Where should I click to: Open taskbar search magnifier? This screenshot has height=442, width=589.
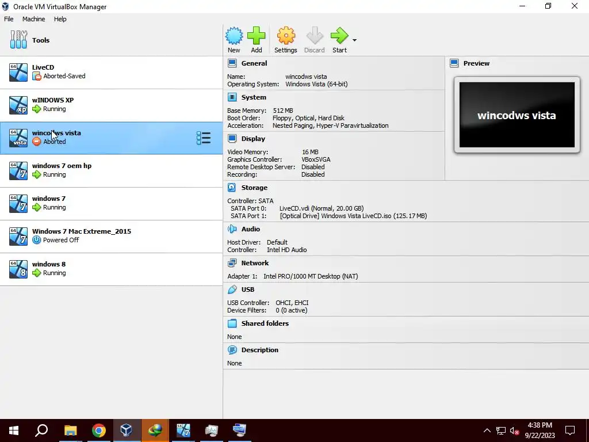[x=41, y=430]
